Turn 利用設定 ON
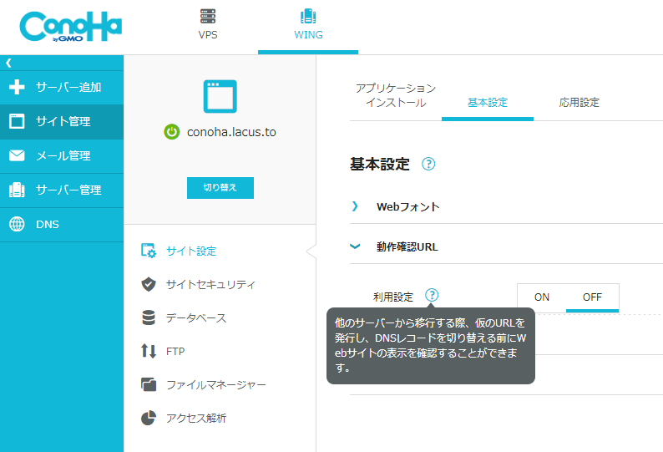The image size is (663, 452). click(542, 297)
